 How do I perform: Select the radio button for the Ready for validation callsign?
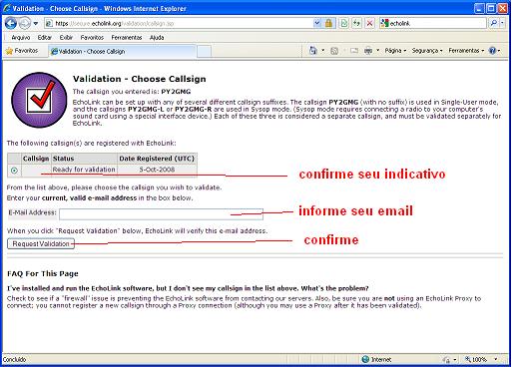[14, 171]
